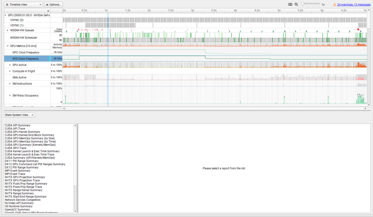The width and height of the screenshot is (373, 217).
Task: Expand the WDDM HW Queues row
Action: click(x=8, y=30)
